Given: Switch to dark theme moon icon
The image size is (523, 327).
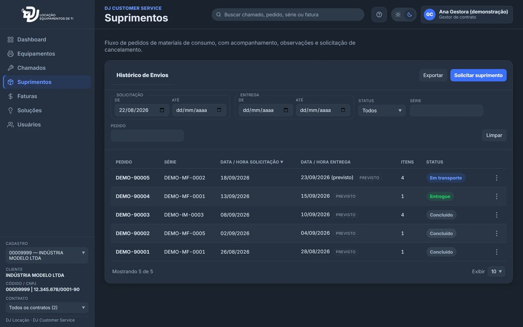Looking at the screenshot, I should click(410, 14).
